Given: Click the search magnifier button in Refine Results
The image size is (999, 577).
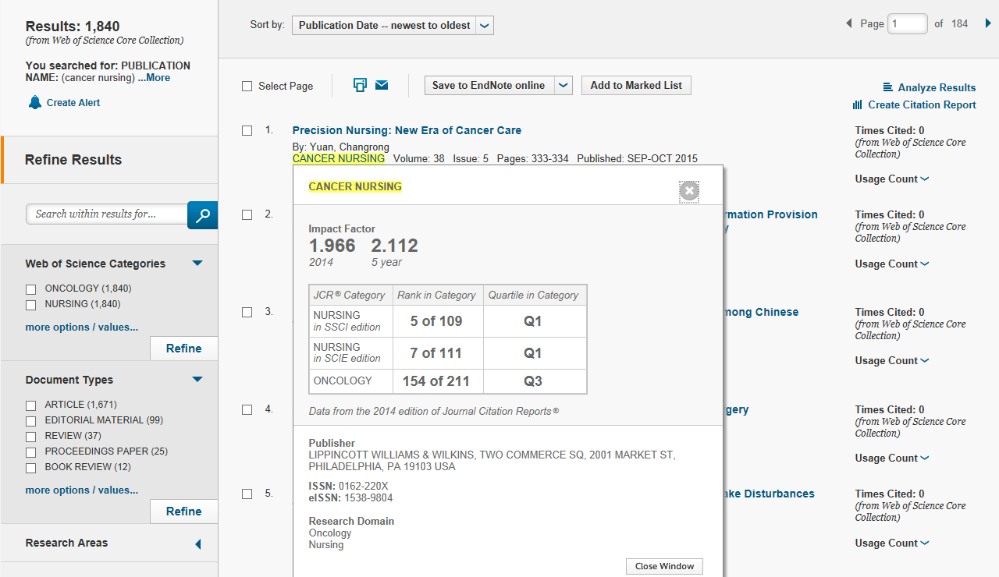Looking at the screenshot, I should click(x=202, y=215).
